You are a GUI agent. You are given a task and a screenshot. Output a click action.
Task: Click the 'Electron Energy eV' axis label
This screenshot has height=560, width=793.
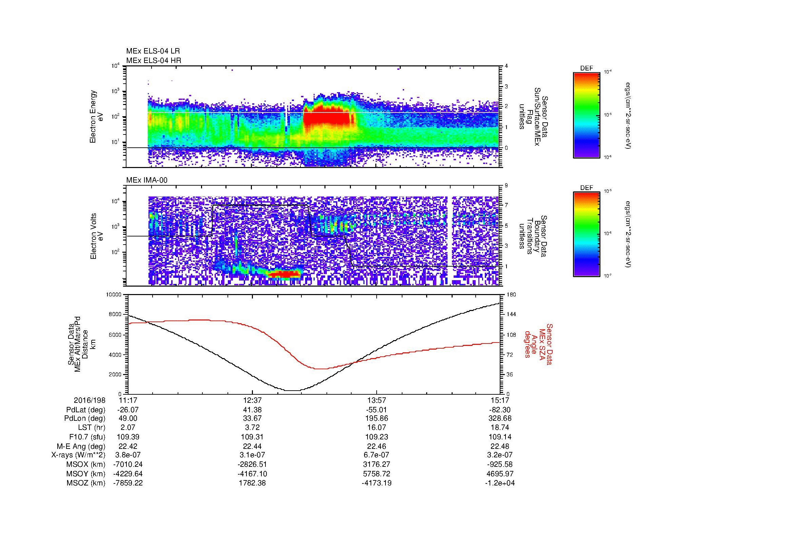(x=97, y=117)
